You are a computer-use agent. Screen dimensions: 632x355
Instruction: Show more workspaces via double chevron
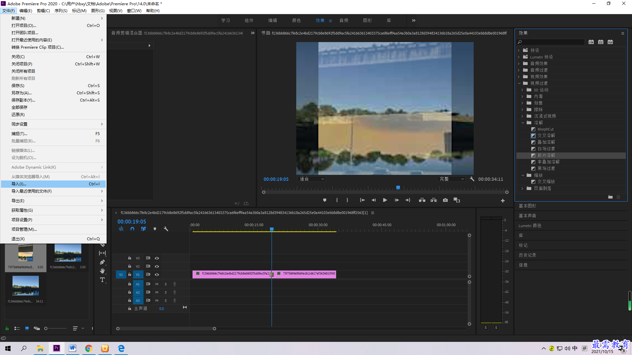[x=413, y=20]
